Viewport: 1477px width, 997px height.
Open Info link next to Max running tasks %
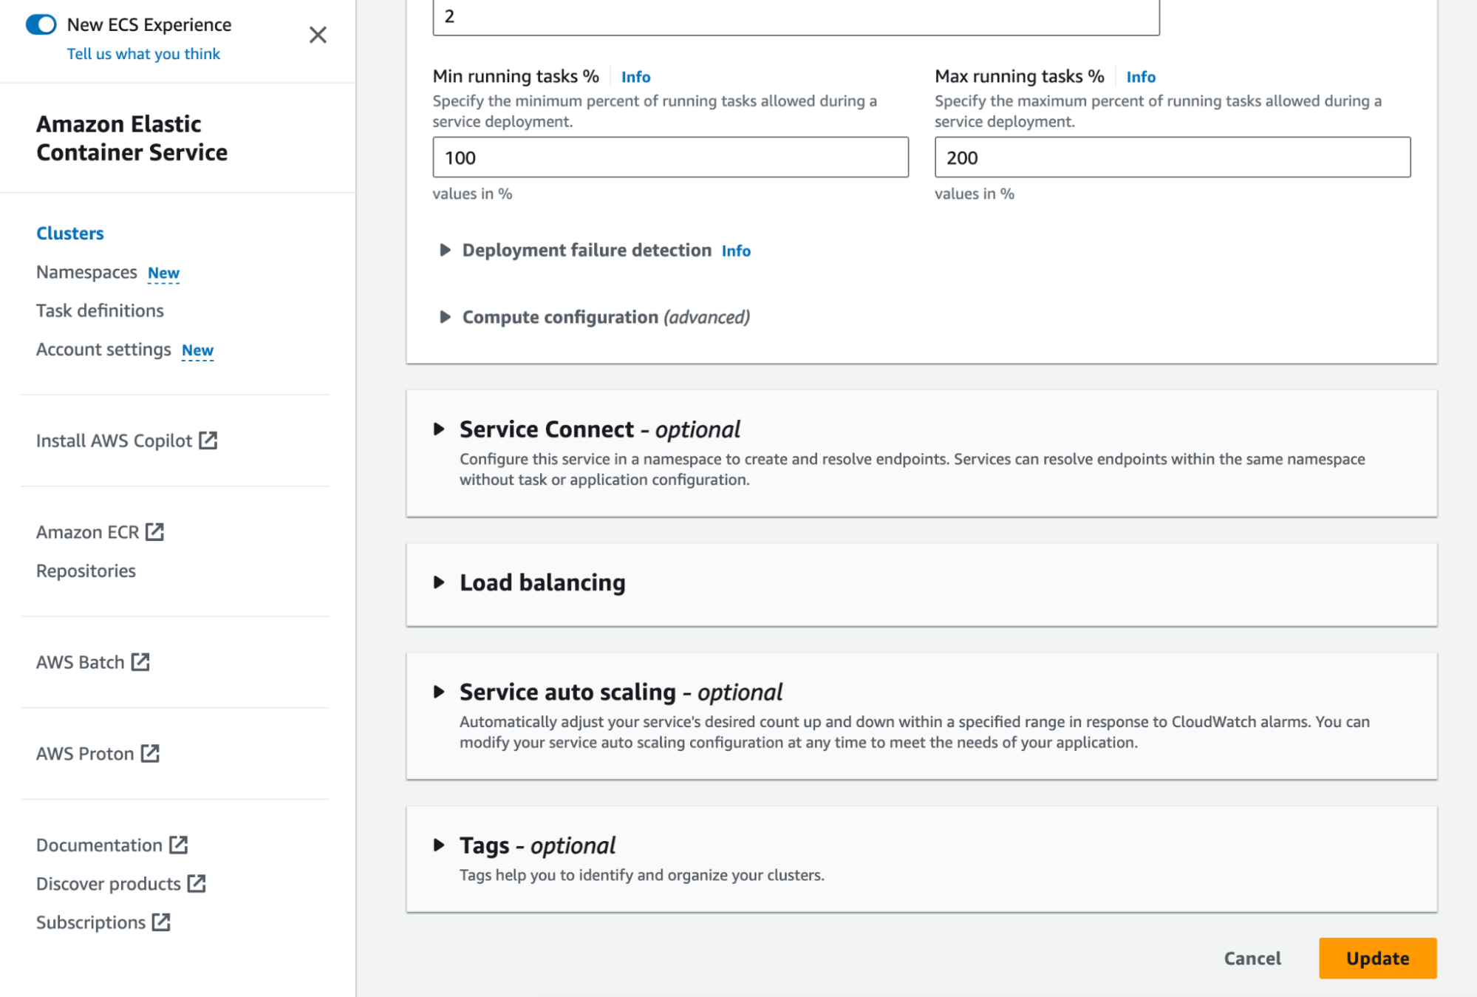point(1140,77)
